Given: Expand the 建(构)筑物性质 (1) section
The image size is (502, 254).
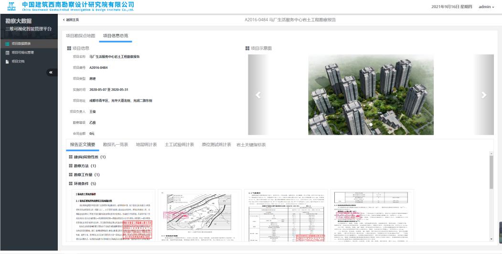Looking at the screenshot, I should (87, 157).
